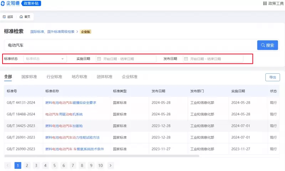The width and height of the screenshot is (285, 171).
Task: Click the calendar icon for 实施日期
Action: (x=99, y=59)
